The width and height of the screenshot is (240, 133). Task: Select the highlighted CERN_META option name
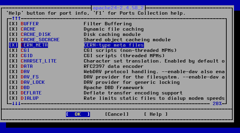click(34, 45)
